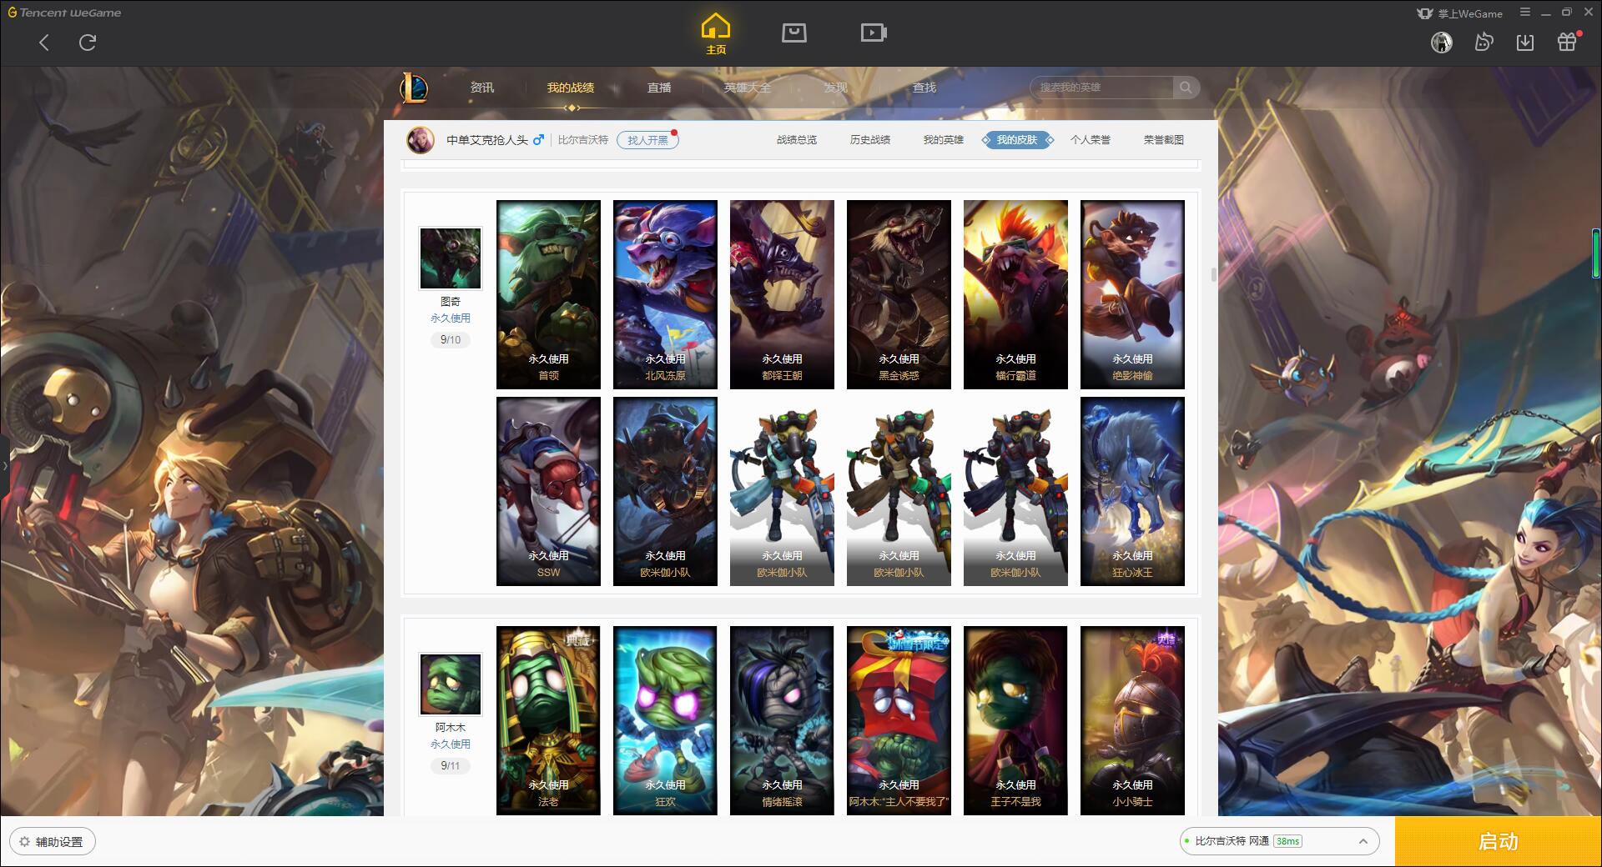The image size is (1602, 867).
Task: Click the search magnifier icon
Action: coord(1185,88)
